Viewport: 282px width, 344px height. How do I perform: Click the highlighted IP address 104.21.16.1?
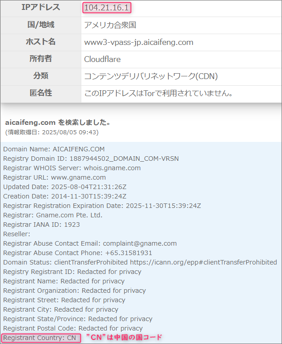pyautogui.click(x=107, y=8)
